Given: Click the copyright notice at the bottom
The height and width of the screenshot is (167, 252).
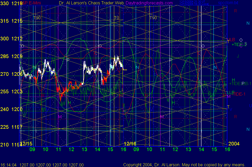Looking at the screenshot, I should coord(184,165).
